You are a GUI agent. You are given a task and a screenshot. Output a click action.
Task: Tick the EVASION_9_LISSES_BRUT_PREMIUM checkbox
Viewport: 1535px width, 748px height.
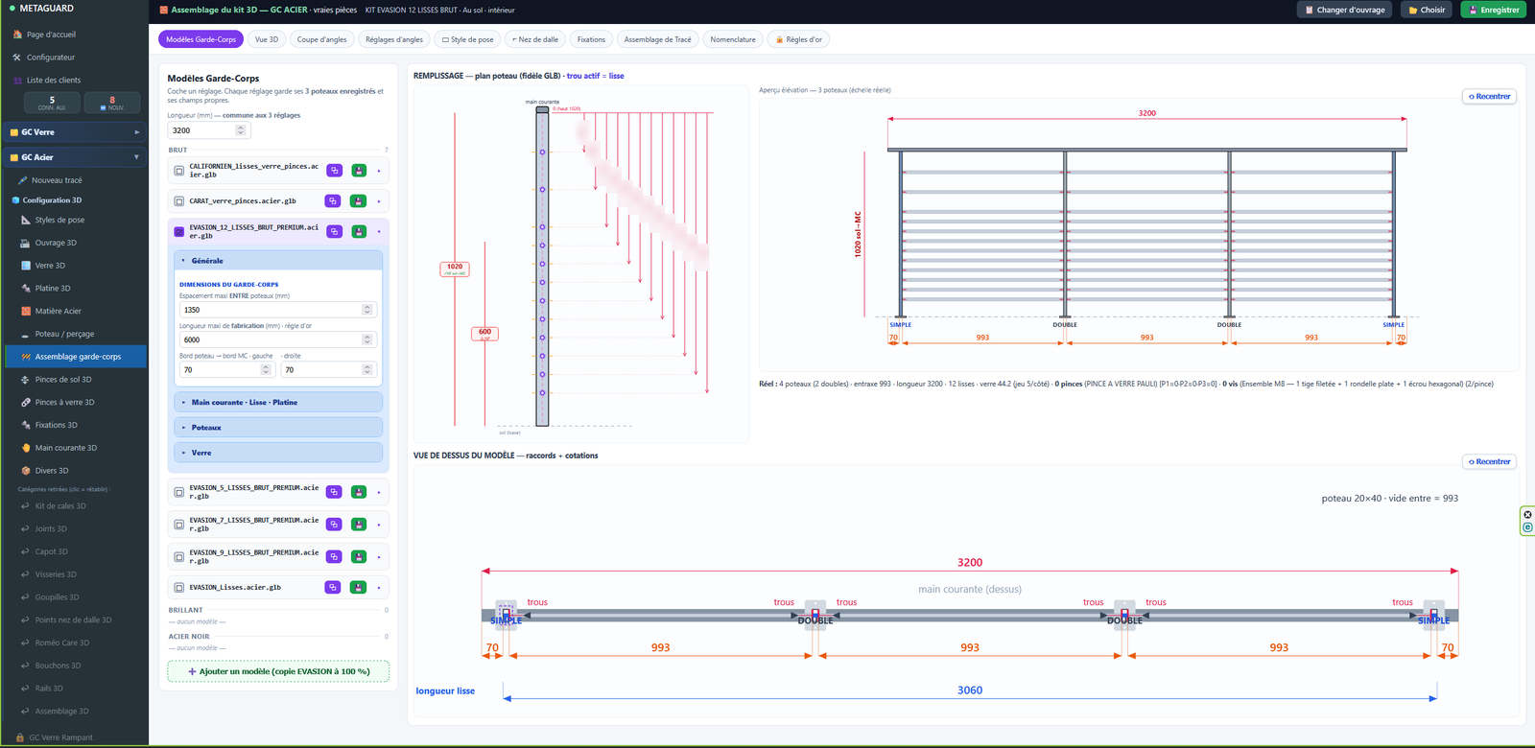click(x=178, y=557)
